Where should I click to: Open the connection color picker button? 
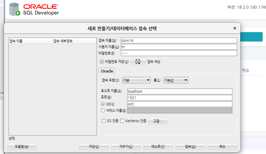point(138,62)
